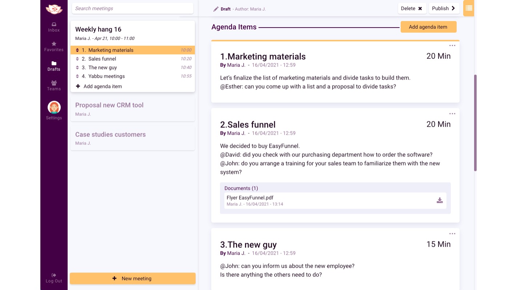
Task: Open options menu for Marketing materials card
Action: pos(452,46)
